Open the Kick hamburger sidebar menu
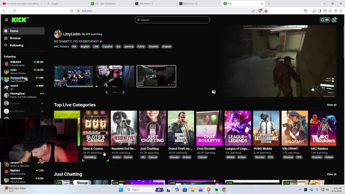The height and width of the screenshot is (194, 345). [x=6, y=20]
